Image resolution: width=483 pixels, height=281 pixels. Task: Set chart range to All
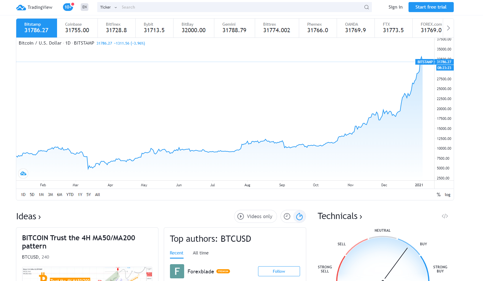98,195
